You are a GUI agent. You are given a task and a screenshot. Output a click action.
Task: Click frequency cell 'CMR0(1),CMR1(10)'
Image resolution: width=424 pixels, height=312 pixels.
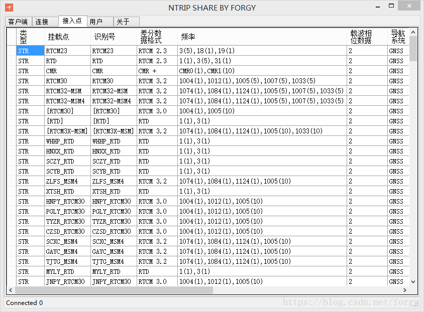262,71
